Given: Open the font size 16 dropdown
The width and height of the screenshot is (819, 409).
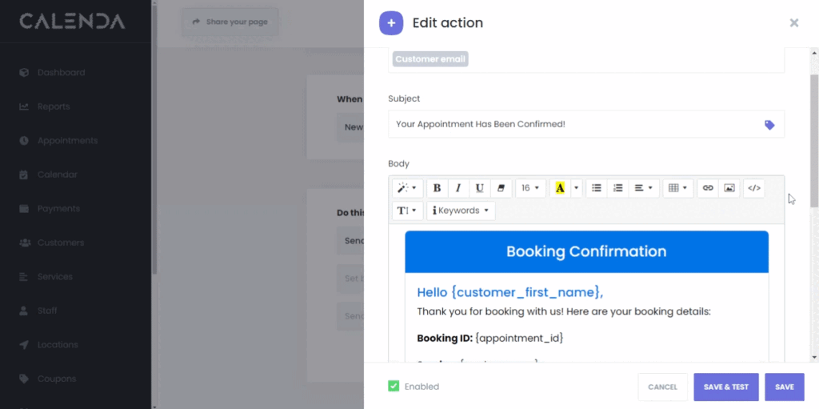Looking at the screenshot, I should 530,188.
